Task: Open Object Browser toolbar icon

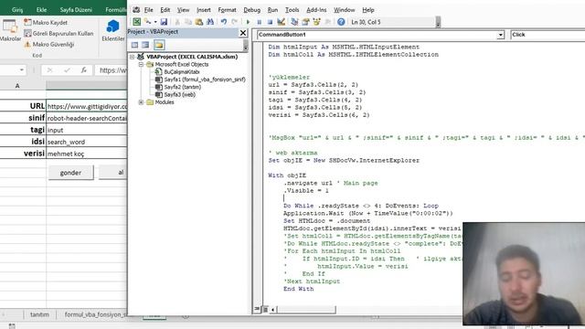Action: pyautogui.click(x=317, y=22)
